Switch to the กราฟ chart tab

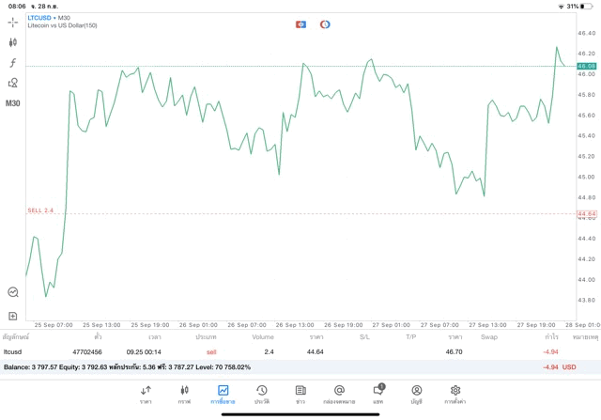click(x=184, y=394)
